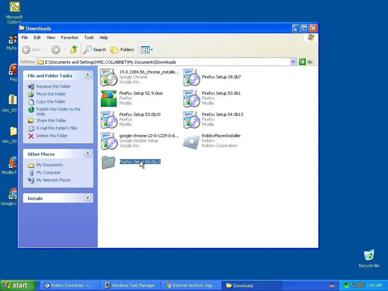The width and height of the screenshot is (388, 291).
Task: Click the 1:04 AM system clock
Action: (374, 286)
